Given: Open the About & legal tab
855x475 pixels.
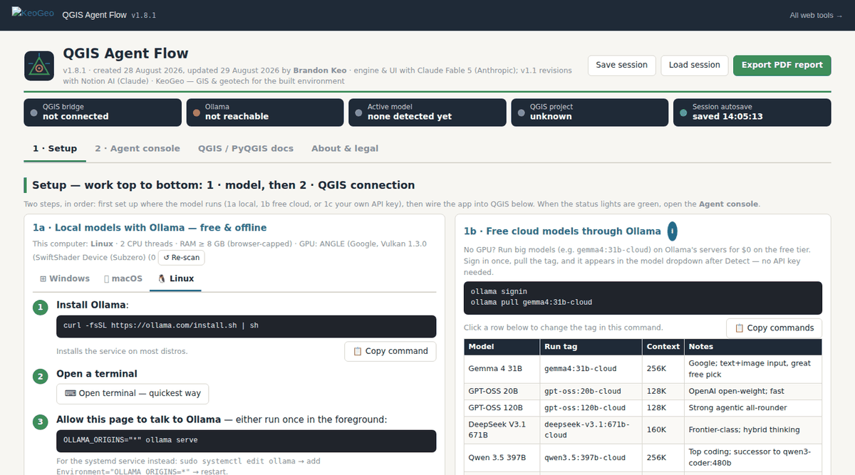Looking at the screenshot, I should point(345,148).
